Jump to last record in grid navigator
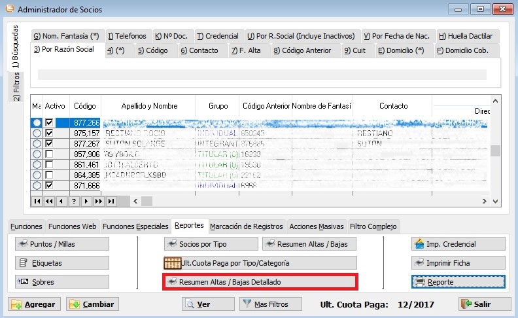Image resolution: width=518 pixels, height=318 pixels. [111, 202]
